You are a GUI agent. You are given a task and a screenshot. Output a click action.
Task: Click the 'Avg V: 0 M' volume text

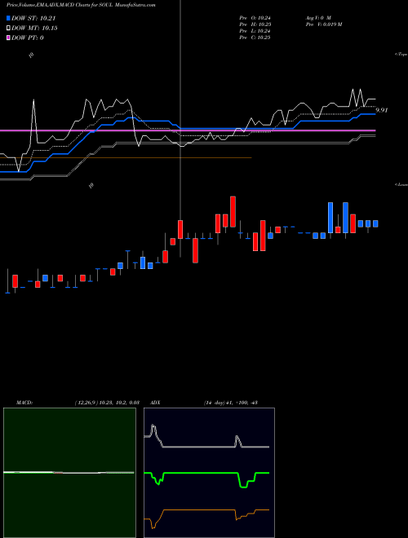coord(318,18)
